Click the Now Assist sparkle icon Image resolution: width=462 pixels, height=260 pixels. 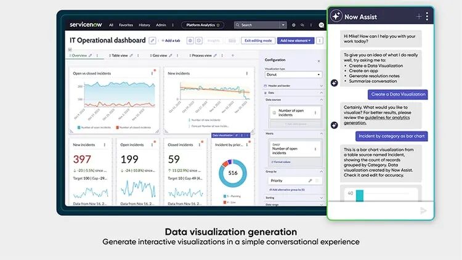pos(336,17)
